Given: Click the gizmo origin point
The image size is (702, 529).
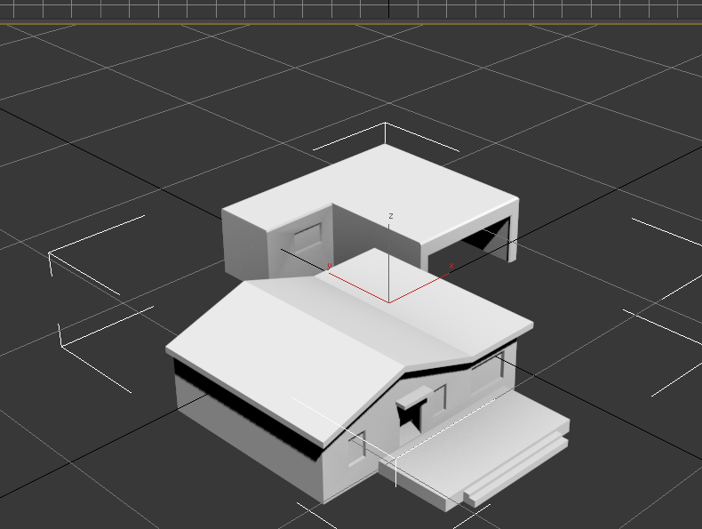Looking at the screenshot, I should tap(389, 302).
